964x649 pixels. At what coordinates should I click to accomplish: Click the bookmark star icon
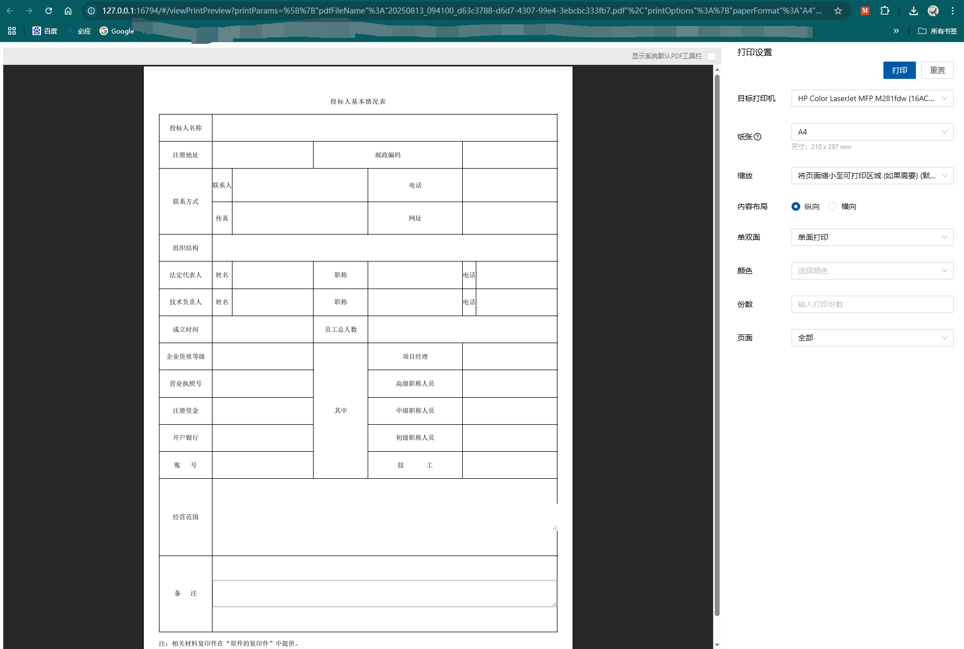click(837, 10)
